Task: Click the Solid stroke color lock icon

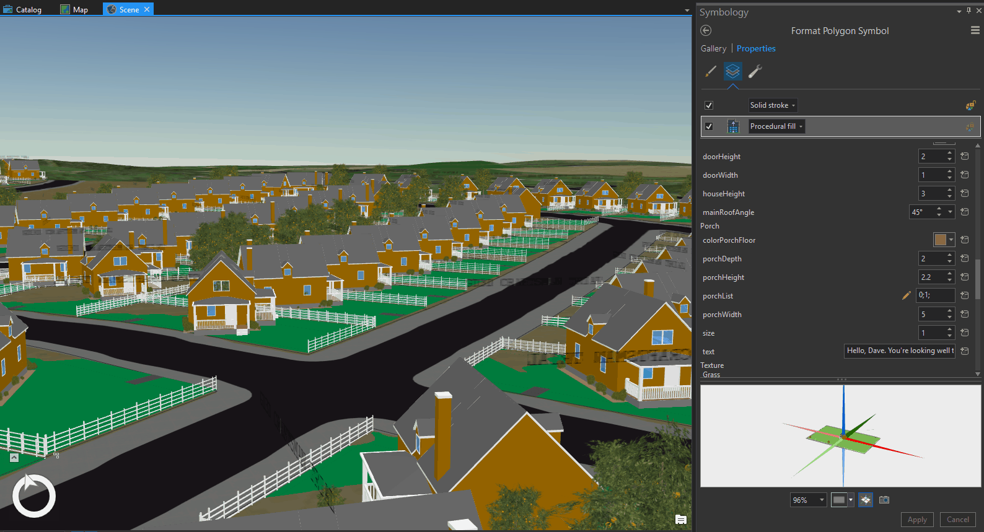Action: (970, 105)
